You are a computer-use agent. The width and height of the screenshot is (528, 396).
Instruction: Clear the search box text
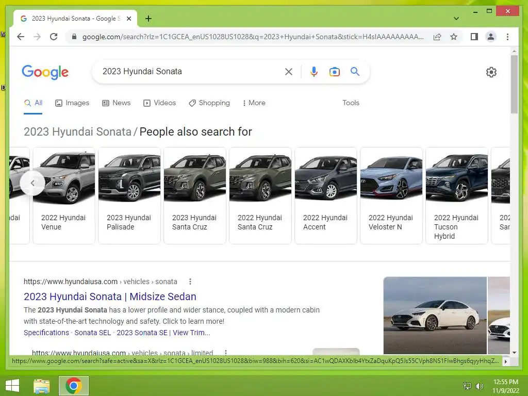(289, 71)
